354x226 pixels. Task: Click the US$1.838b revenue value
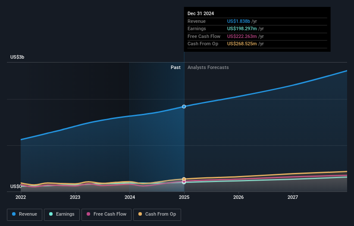pyautogui.click(x=238, y=21)
